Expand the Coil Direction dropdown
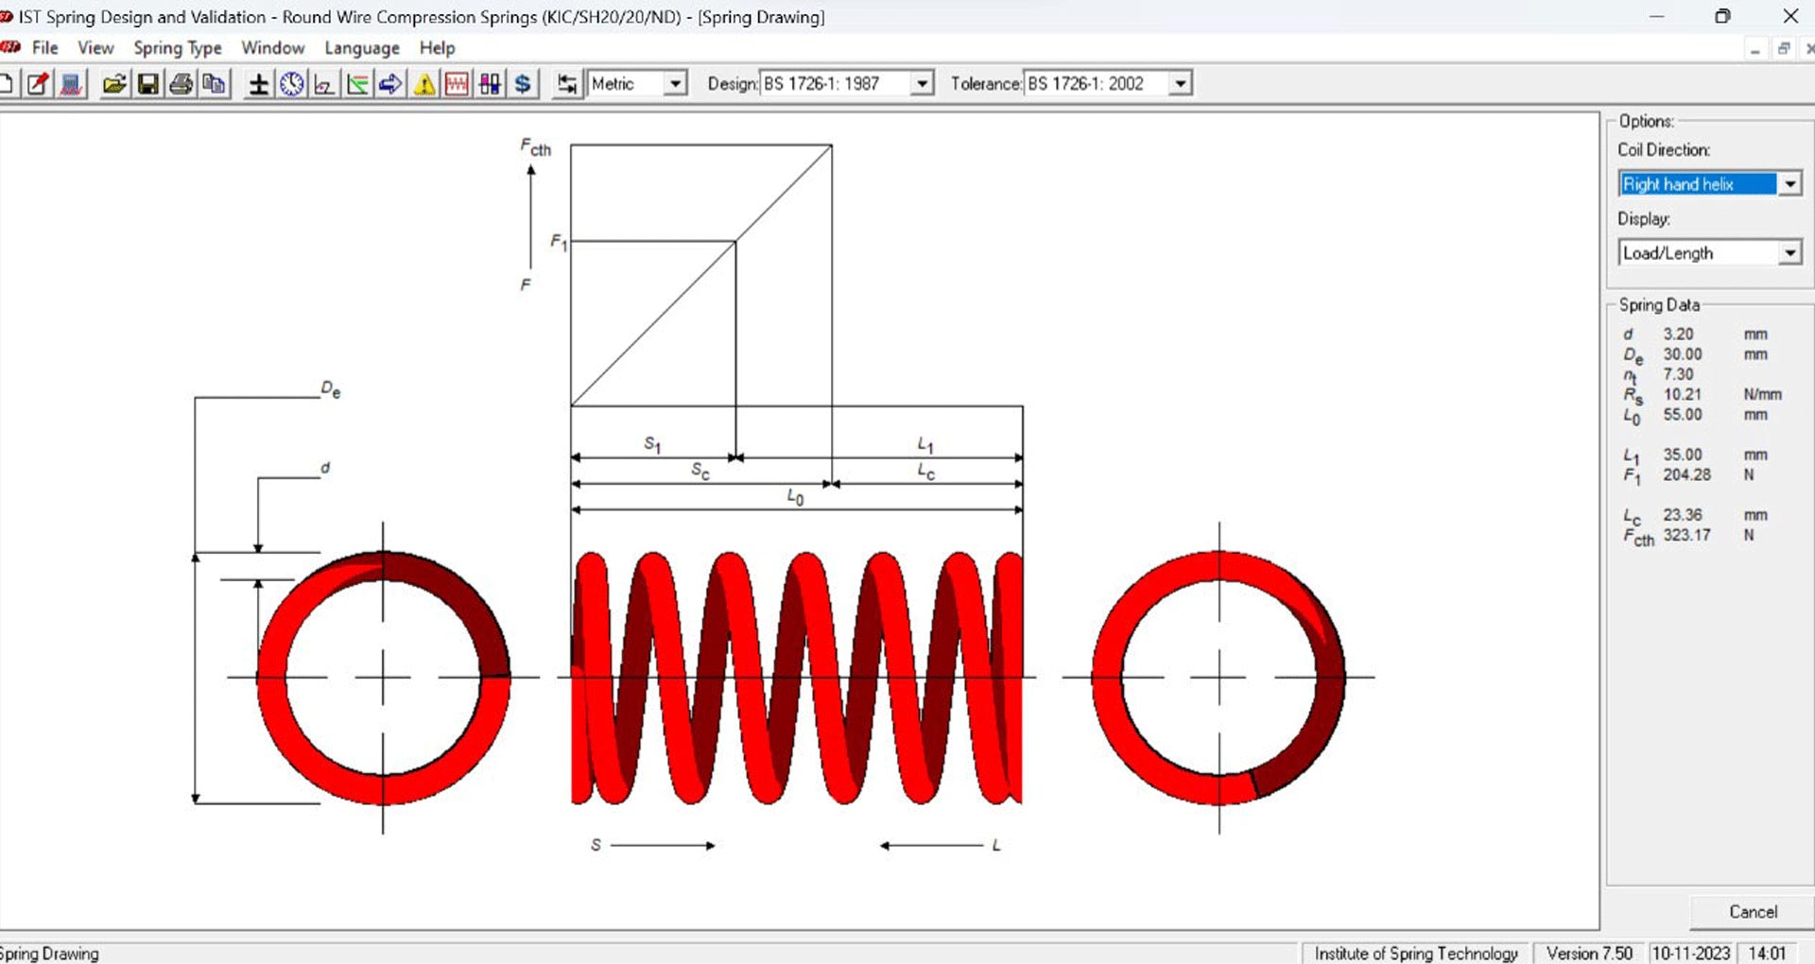This screenshot has height=964, width=1815. tap(1790, 184)
